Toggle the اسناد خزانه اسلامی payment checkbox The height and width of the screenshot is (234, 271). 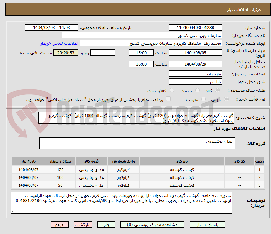pyautogui.click(x=168, y=100)
